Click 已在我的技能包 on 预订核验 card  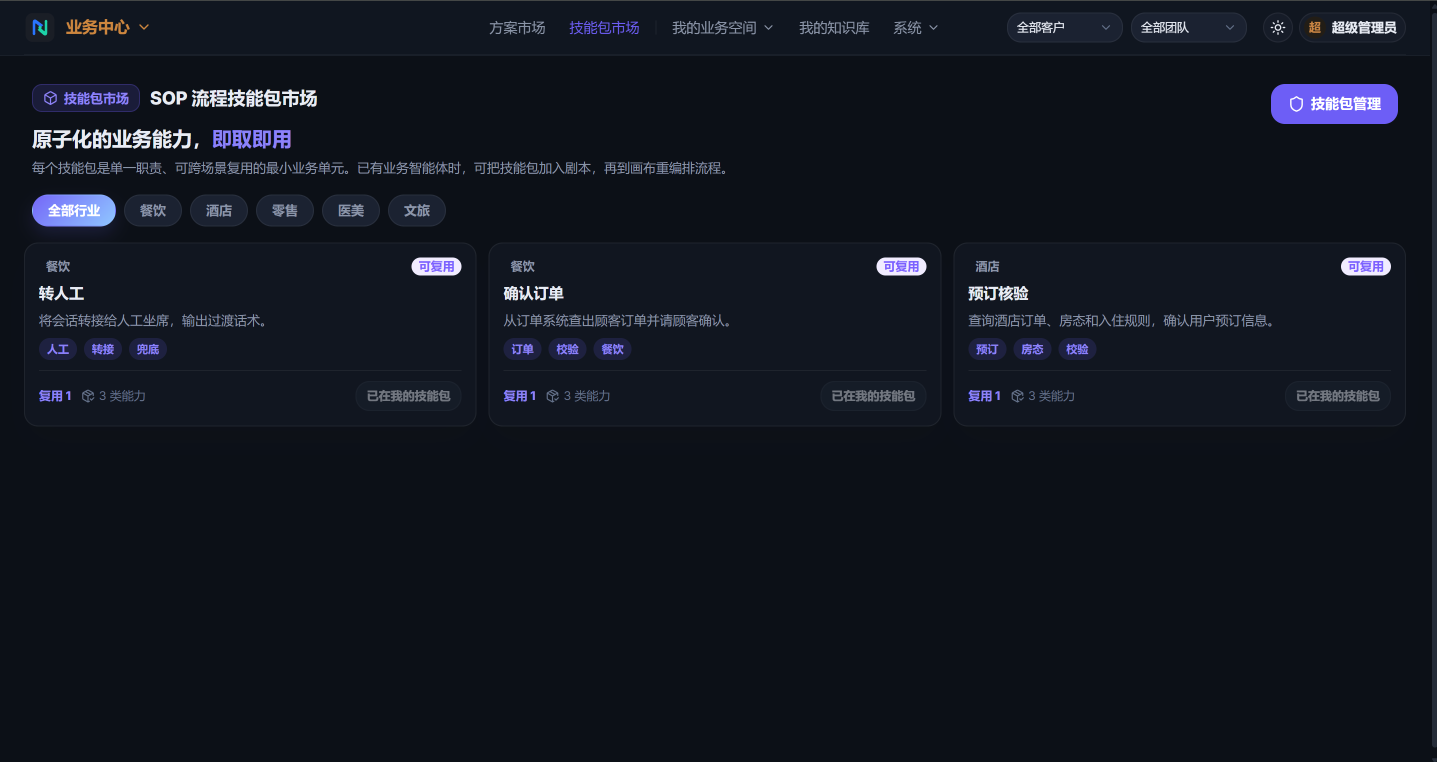(1337, 396)
